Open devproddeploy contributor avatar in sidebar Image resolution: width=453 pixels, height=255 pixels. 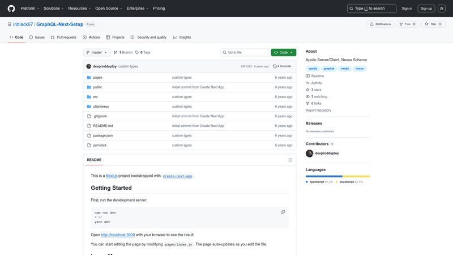coord(309,153)
